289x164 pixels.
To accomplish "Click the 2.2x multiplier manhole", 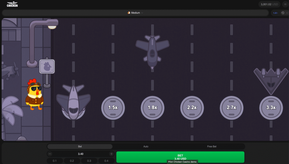I will [192, 107].
